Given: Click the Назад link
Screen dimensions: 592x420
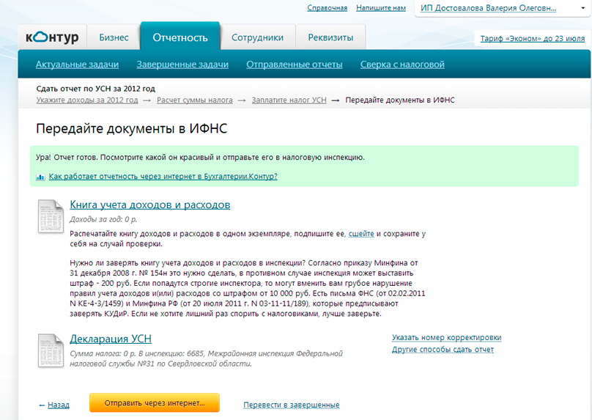Looking at the screenshot, I should point(59,405).
